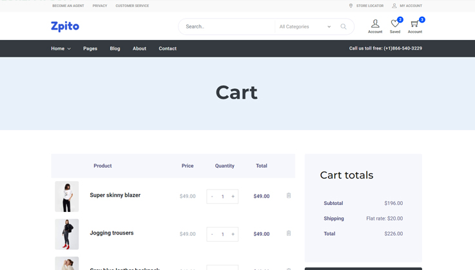
Task: Remove Jogging trousers using trash icon
Action: (289, 233)
